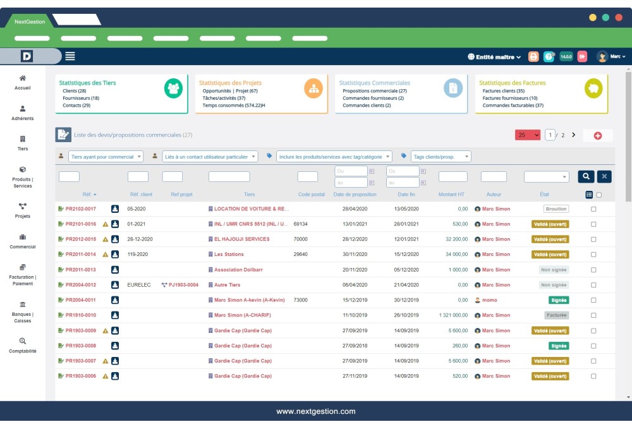Viewport: 632px width, 429px height.
Task: Click the red plus add proposal icon
Action: click(x=597, y=135)
